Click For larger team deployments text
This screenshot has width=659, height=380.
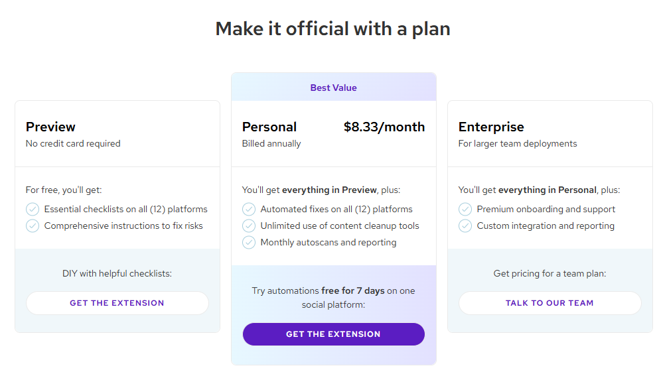point(518,144)
